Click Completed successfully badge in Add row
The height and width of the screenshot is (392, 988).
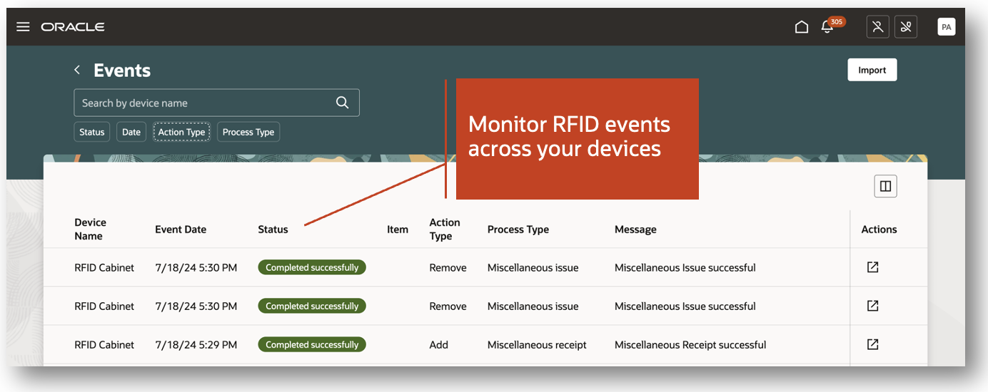point(312,344)
